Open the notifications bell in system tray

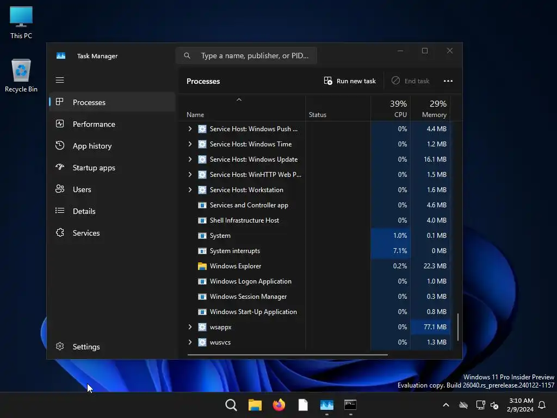pyautogui.click(x=542, y=405)
